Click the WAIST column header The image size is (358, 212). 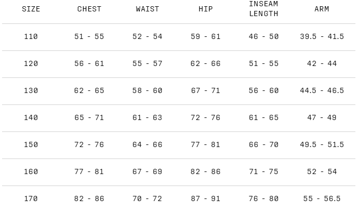pyautogui.click(x=147, y=9)
